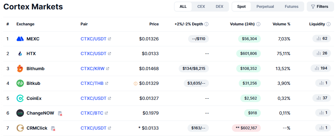The height and width of the screenshot is (139, 336).
Task: Click external link icon next to CTXC/KRW
Action: 108,69
